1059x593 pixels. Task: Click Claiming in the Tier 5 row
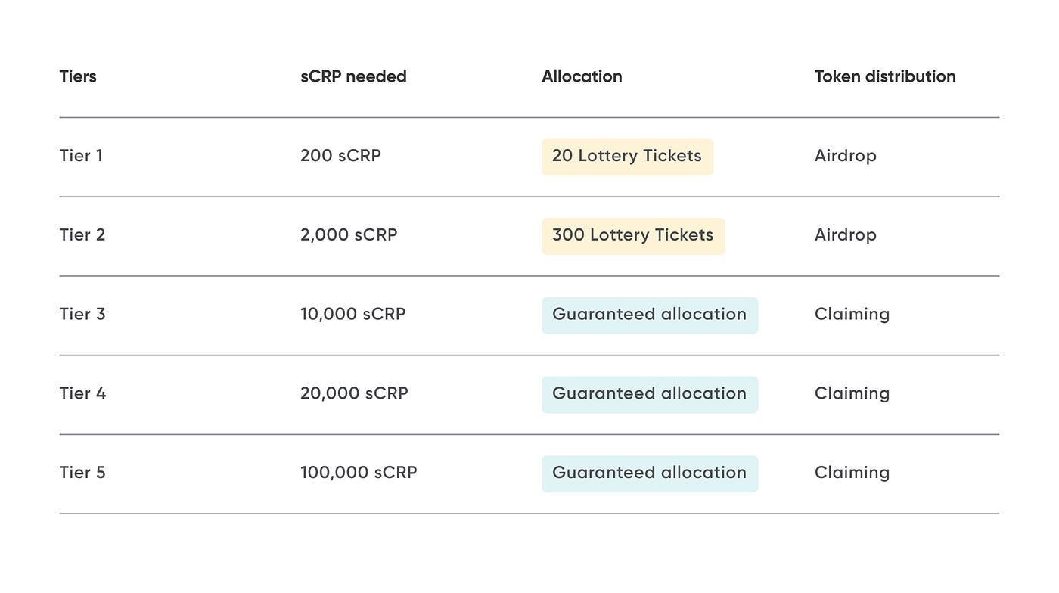click(852, 473)
